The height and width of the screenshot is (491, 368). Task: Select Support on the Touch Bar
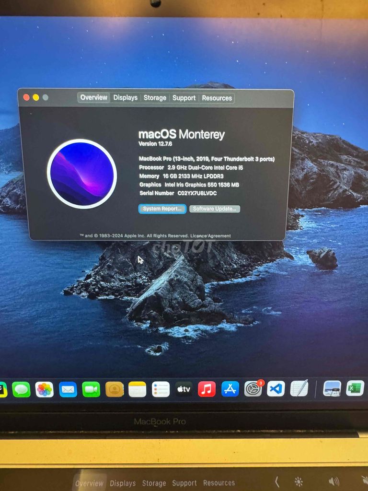click(184, 483)
